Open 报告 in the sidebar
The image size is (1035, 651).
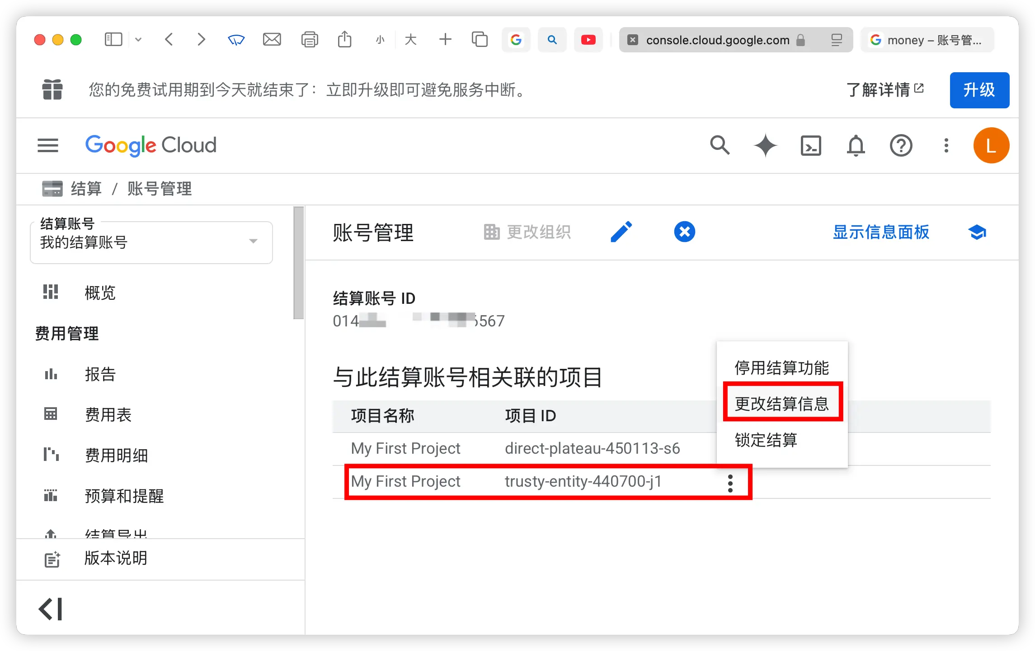pos(100,374)
